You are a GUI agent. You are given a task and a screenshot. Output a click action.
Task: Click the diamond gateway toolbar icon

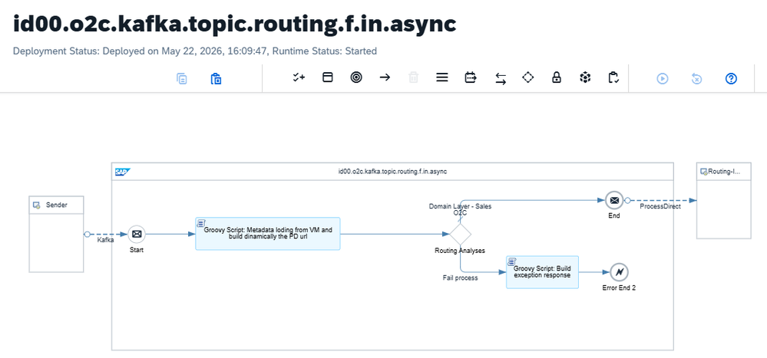pos(527,77)
